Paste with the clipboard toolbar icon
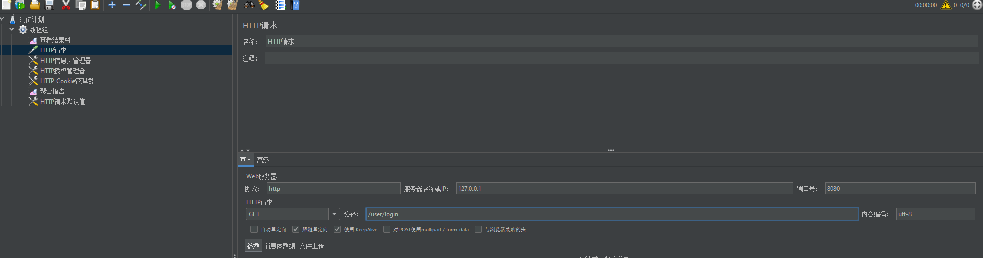 pos(95,5)
